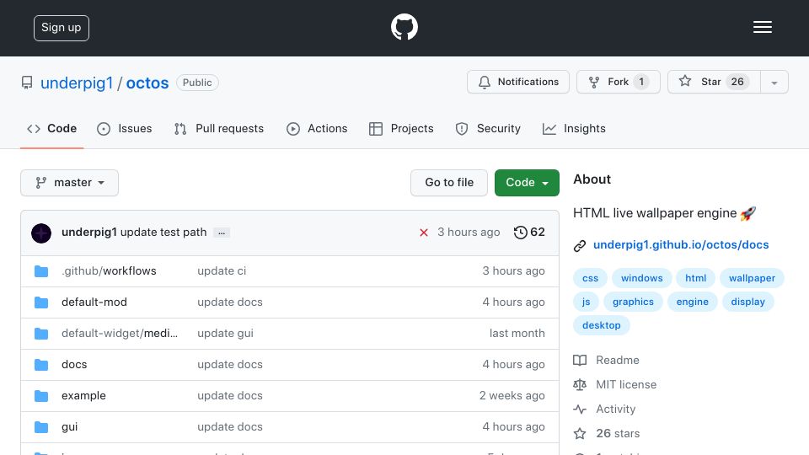Switch to the Issues tab
The height and width of the screenshot is (455, 809).
pyautogui.click(x=125, y=128)
